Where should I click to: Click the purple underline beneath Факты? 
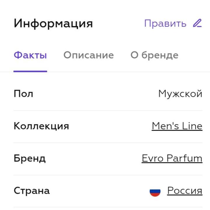[x=30, y=71]
